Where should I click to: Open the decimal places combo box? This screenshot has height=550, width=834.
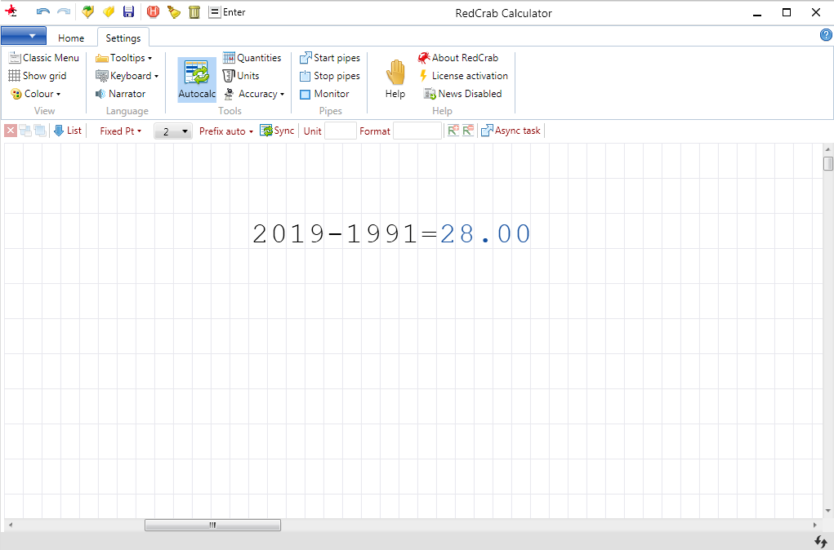172,131
